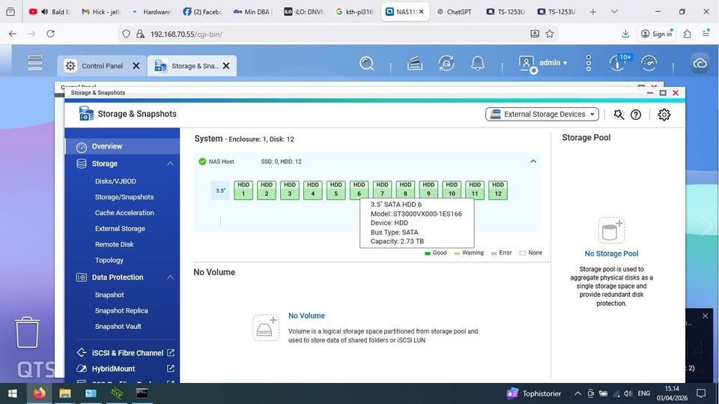The width and height of the screenshot is (719, 404).
Task: Open Disks/VJBOD in the sidebar
Action: click(x=115, y=181)
